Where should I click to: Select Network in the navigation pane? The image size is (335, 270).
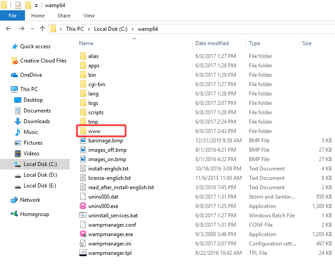[x=25, y=200]
